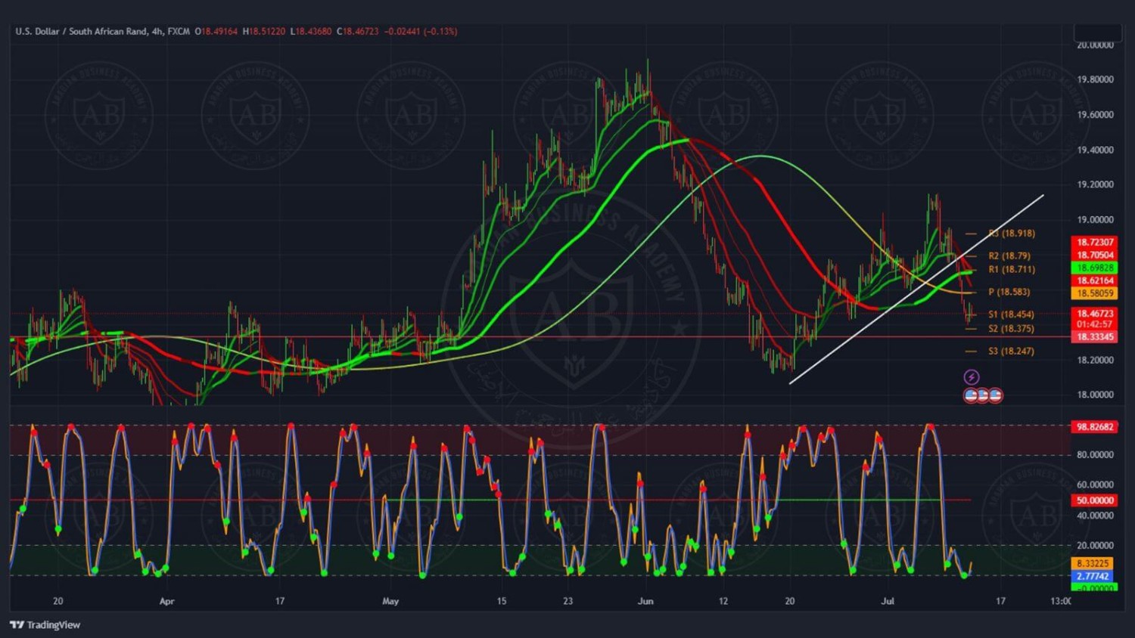
Task: Click the 18.33345 horizontal line price tag
Action: (1094, 337)
